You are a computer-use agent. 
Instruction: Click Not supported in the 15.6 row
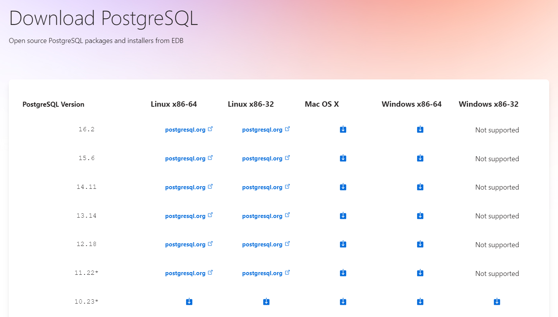[x=497, y=159]
